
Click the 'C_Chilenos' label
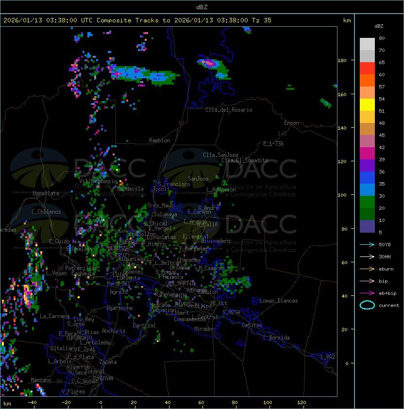click(x=46, y=212)
